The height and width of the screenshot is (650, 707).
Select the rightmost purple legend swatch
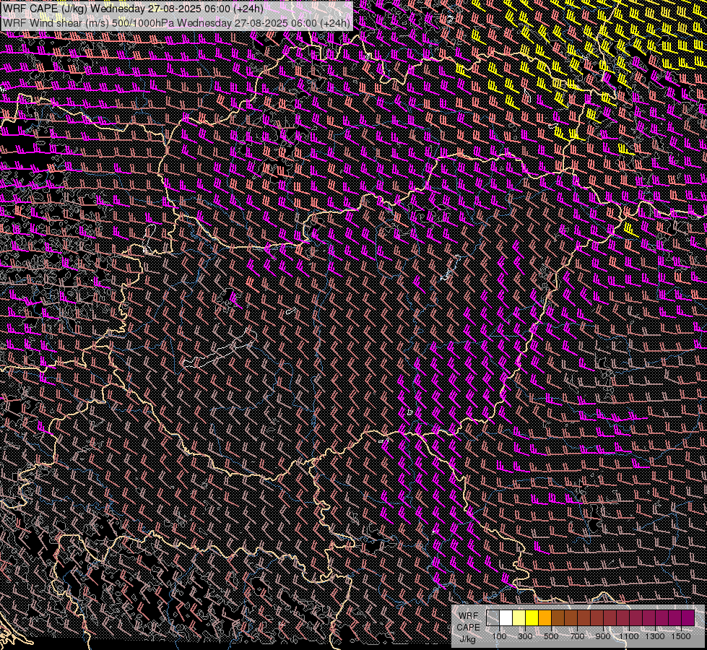click(x=688, y=617)
